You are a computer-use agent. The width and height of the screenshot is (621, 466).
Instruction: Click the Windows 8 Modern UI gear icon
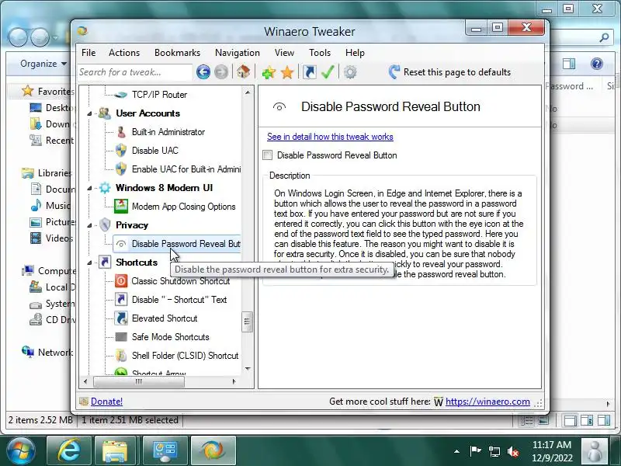click(x=105, y=187)
